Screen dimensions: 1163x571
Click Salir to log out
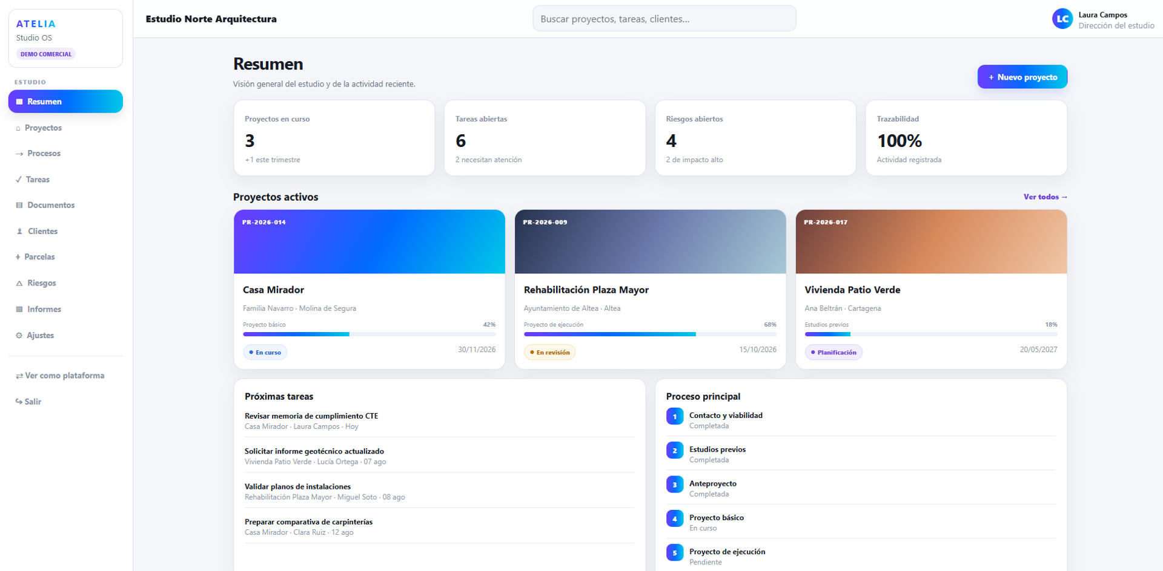click(65, 402)
